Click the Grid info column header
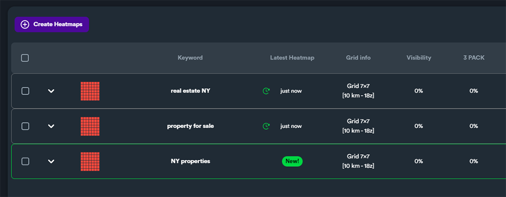This screenshot has width=506, height=197. point(358,58)
